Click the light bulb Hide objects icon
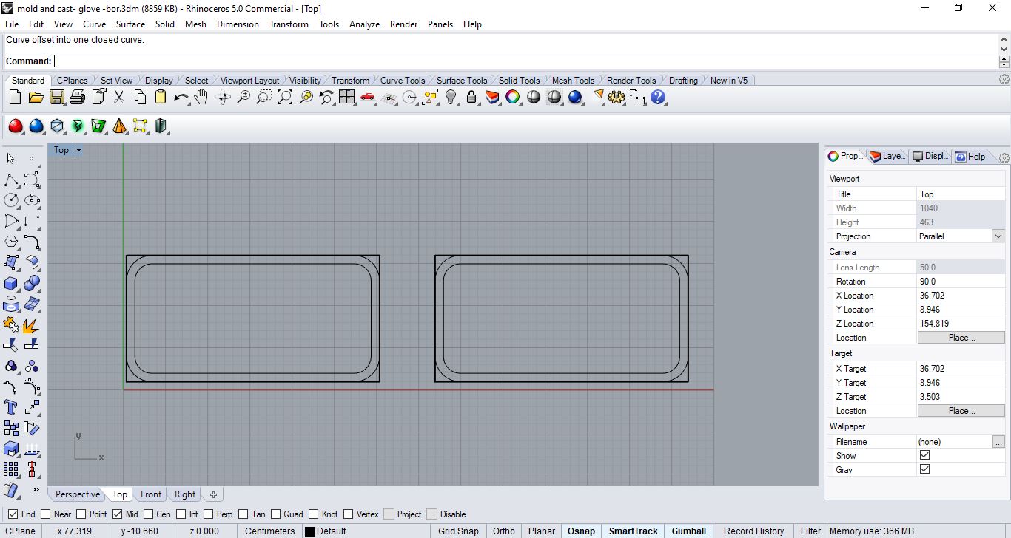 [x=451, y=97]
